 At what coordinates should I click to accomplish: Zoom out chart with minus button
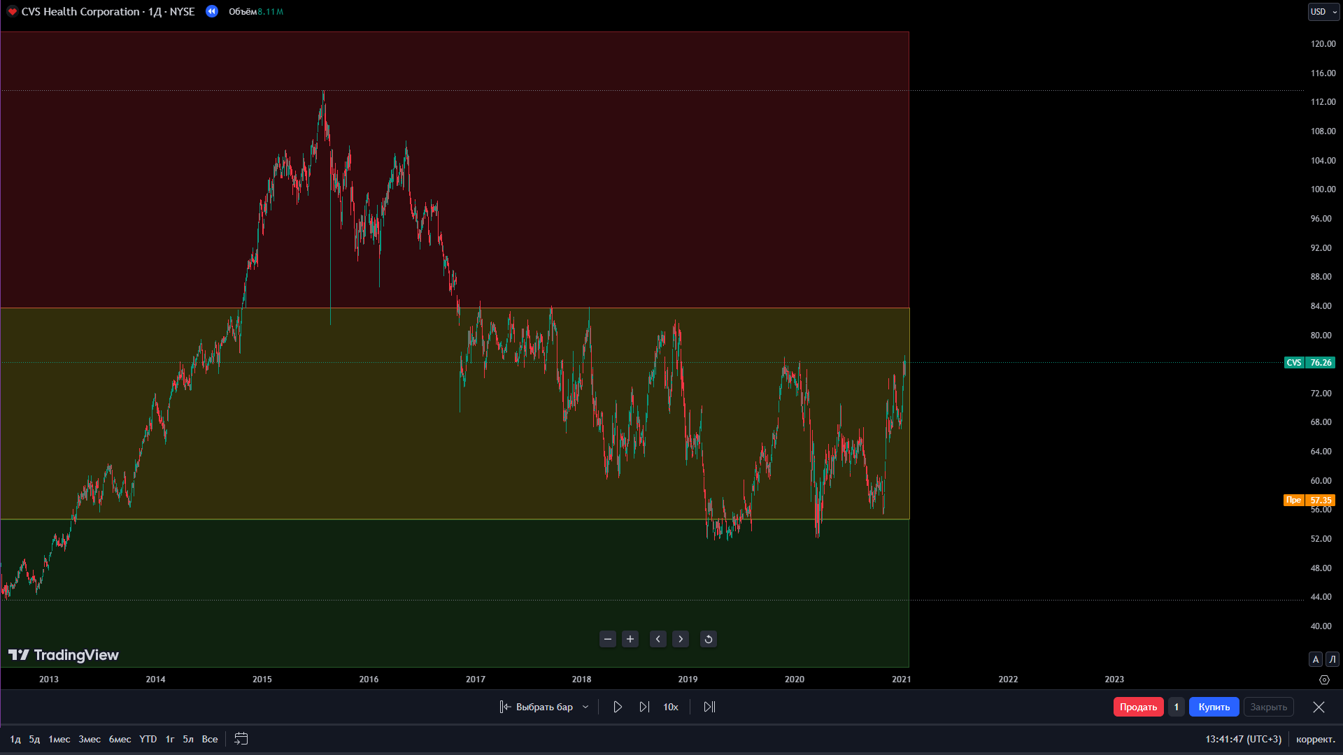(x=608, y=639)
